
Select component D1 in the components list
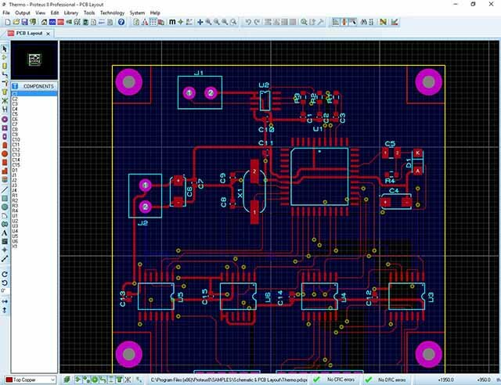tap(15, 170)
